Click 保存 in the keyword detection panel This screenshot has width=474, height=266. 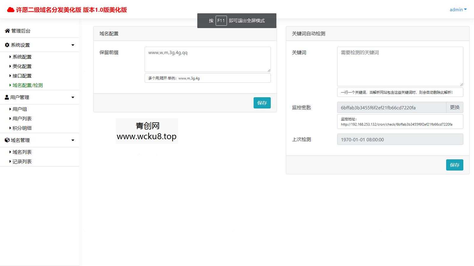coord(454,165)
